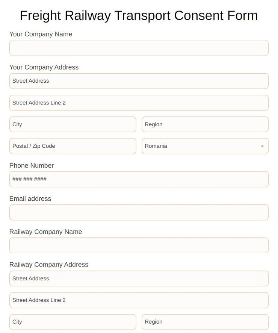278x333 pixels.
Task: Select the Email address input field
Action: point(139,212)
